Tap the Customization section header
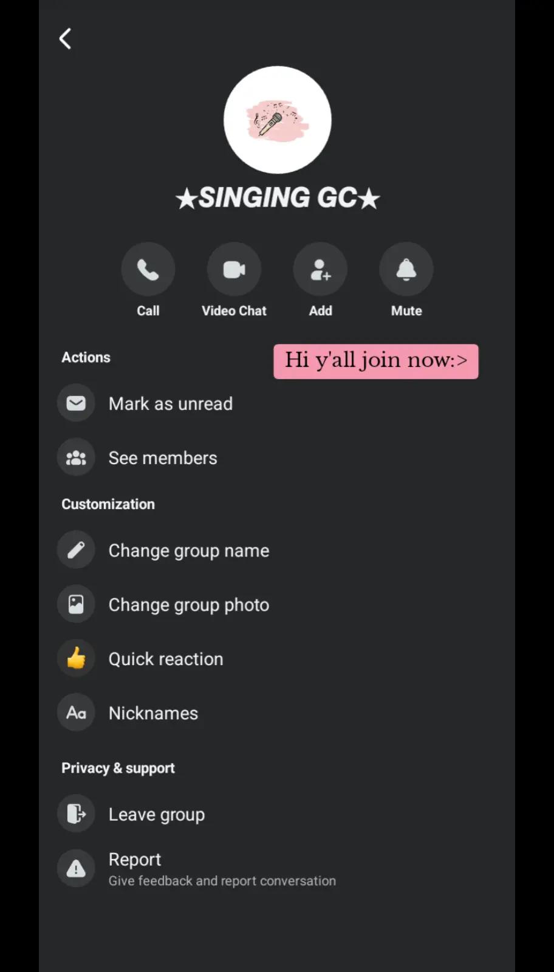554x972 pixels. click(x=108, y=504)
